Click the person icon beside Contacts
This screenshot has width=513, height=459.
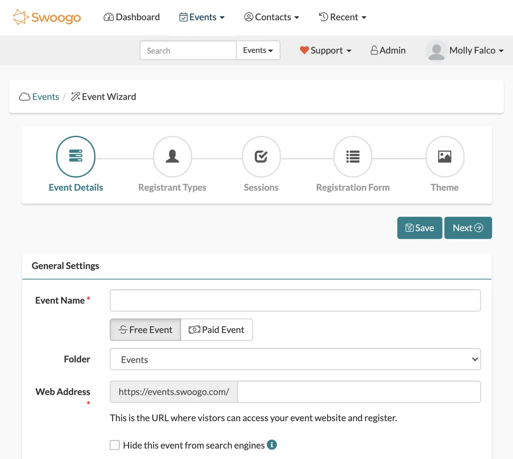click(x=249, y=17)
